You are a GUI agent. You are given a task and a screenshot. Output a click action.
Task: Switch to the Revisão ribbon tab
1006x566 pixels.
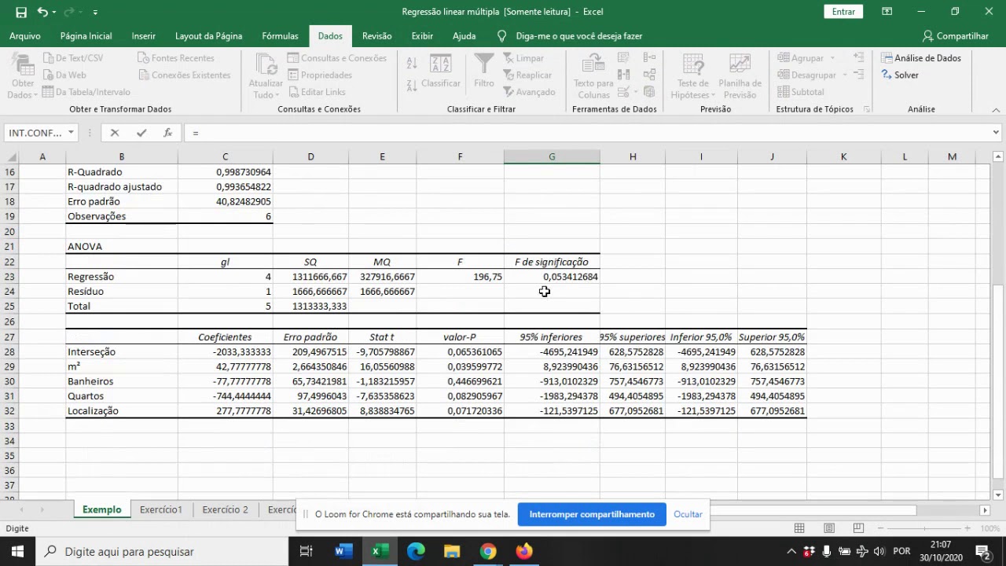point(377,36)
